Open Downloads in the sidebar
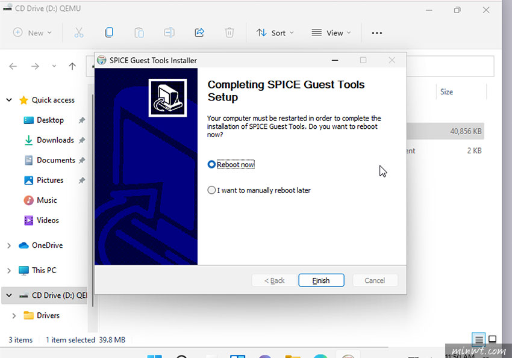The height and width of the screenshot is (358, 512). tap(55, 140)
